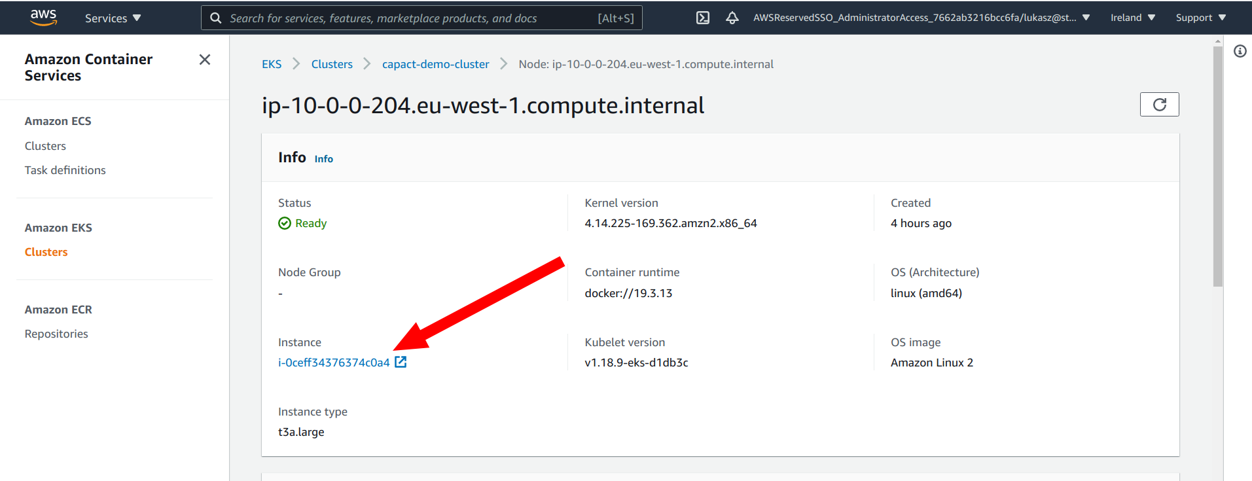Select kernel version 4.14.225-169.362.amzn2.x86_64 text

(x=671, y=223)
